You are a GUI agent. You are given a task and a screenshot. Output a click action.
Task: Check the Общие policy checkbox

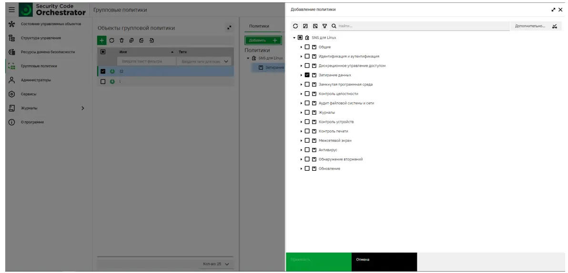307,47
